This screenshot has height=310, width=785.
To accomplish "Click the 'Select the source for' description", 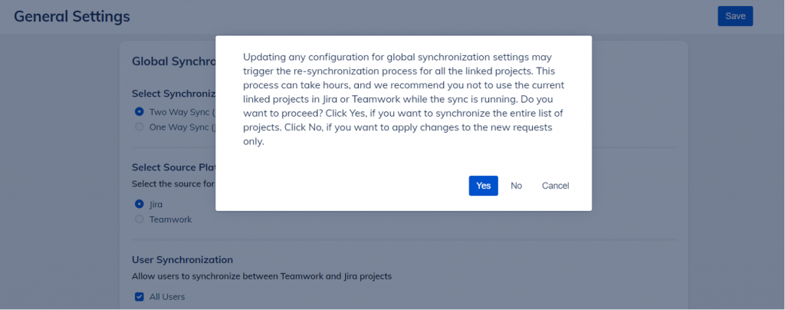I will tap(173, 183).
